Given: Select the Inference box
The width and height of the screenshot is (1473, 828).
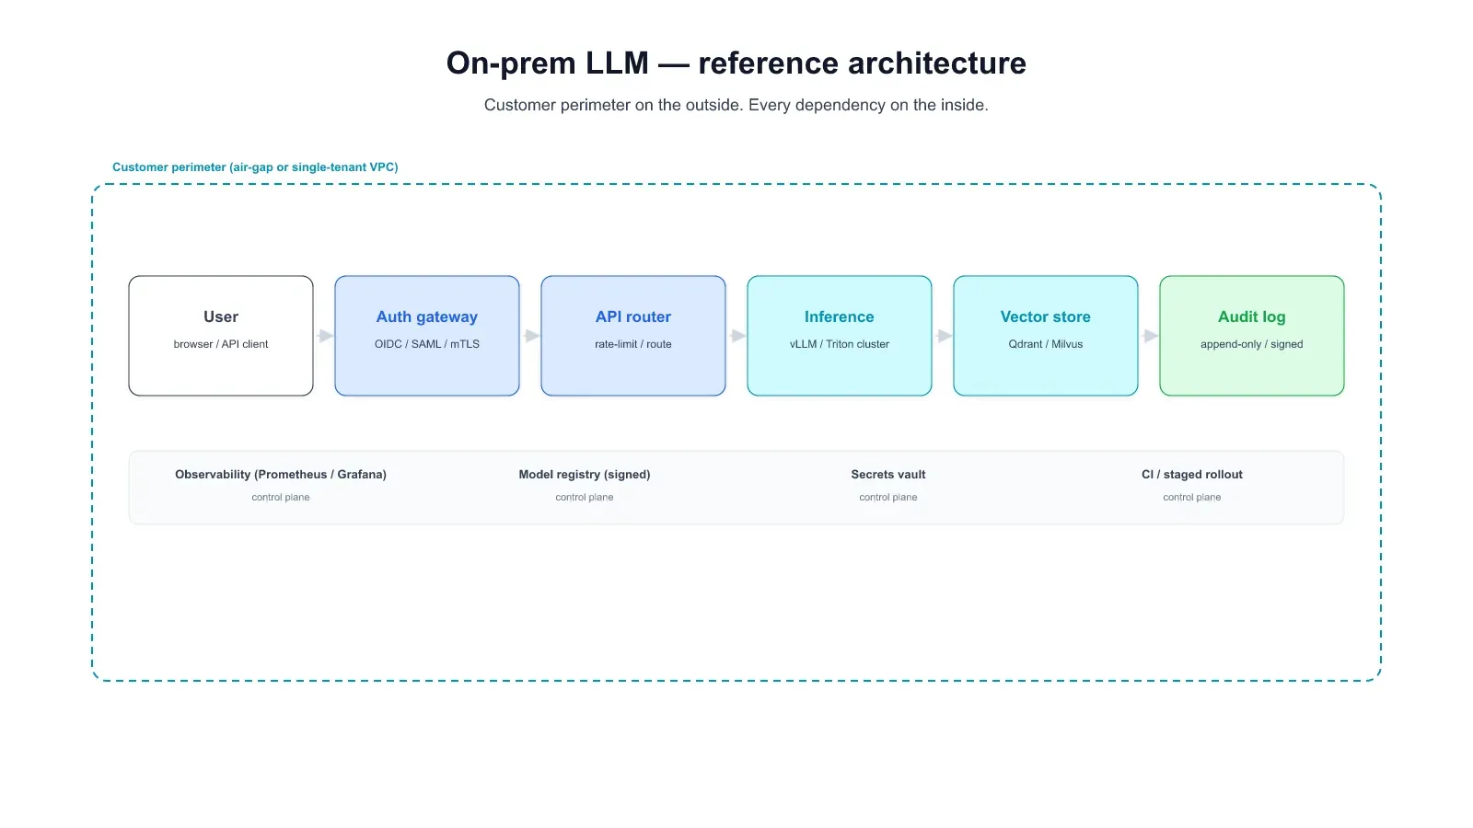Looking at the screenshot, I should pos(840,336).
